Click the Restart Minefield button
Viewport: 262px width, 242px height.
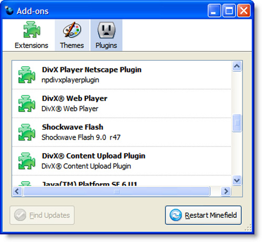coord(203,215)
